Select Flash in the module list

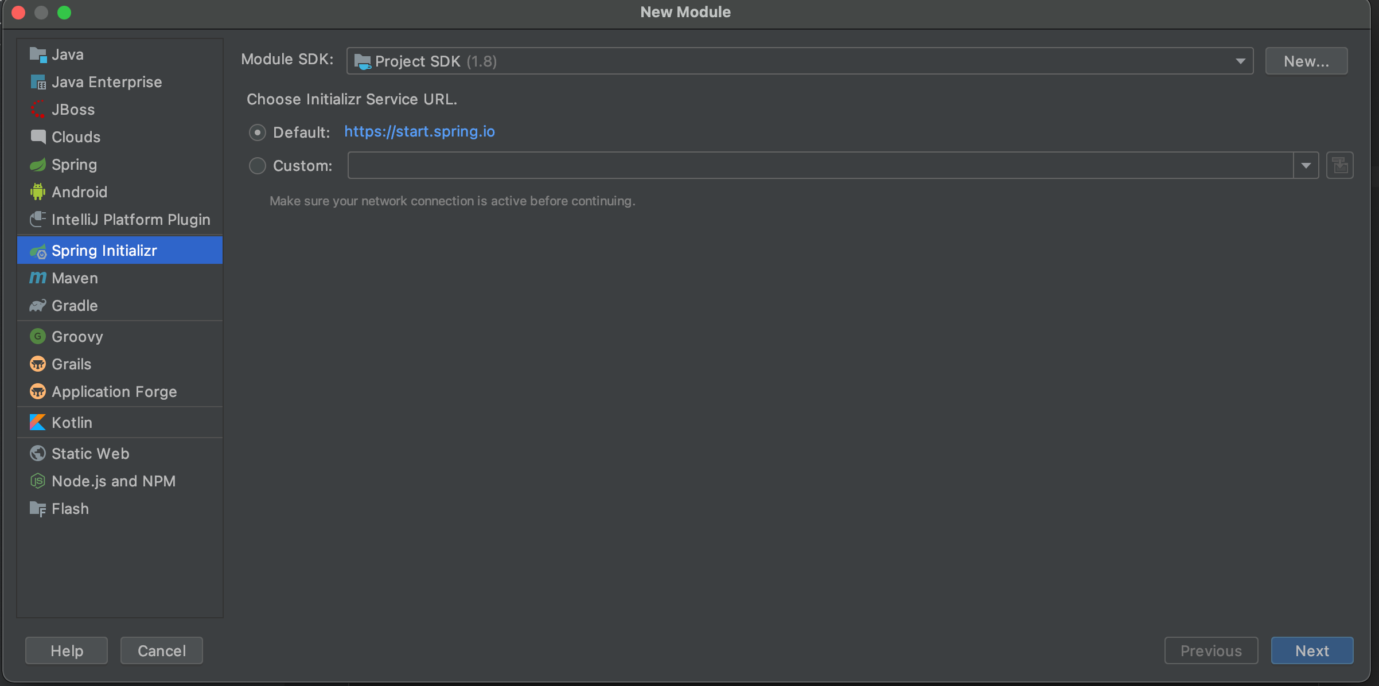pos(120,509)
